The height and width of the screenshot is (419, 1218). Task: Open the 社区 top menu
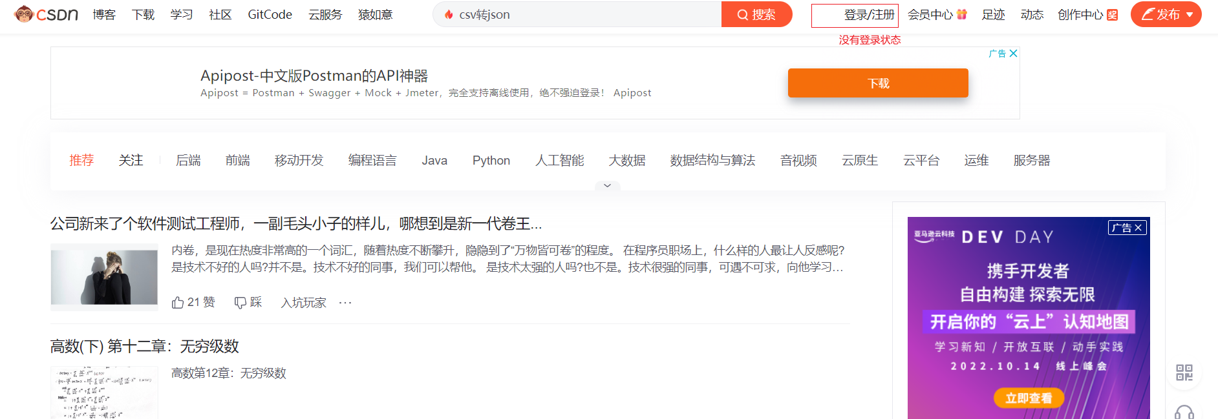(x=220, y=14)
